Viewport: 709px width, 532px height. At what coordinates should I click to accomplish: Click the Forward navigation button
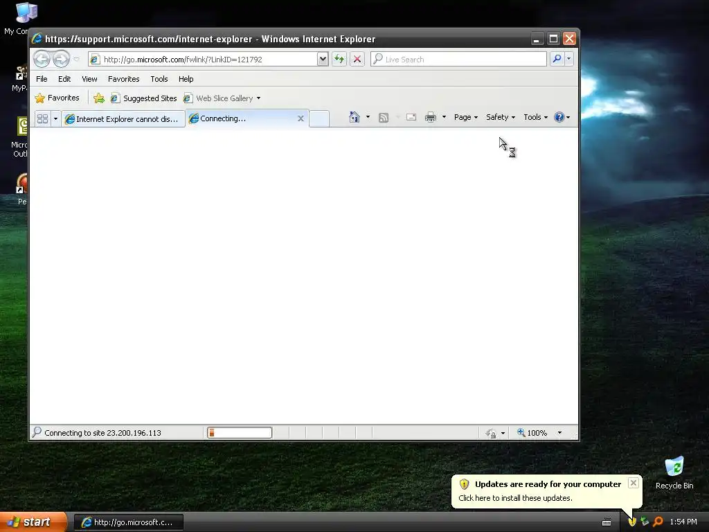pos(61,59)
